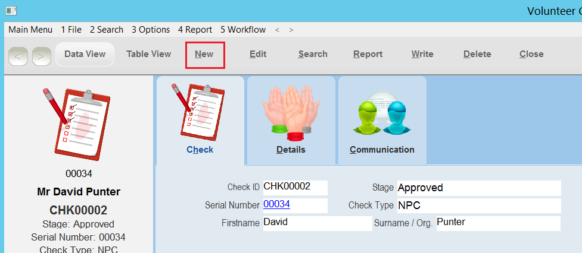Select the Details tab label
The height and width of the screenshot is (253, 582).
point(291,150)
